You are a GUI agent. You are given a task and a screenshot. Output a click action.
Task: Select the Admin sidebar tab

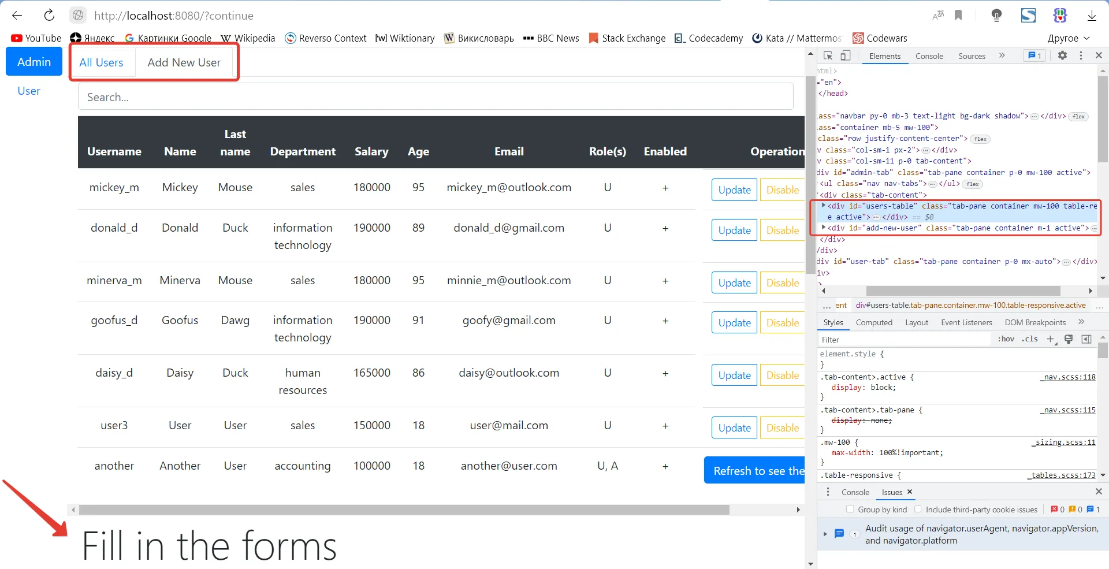pos(34,62)
